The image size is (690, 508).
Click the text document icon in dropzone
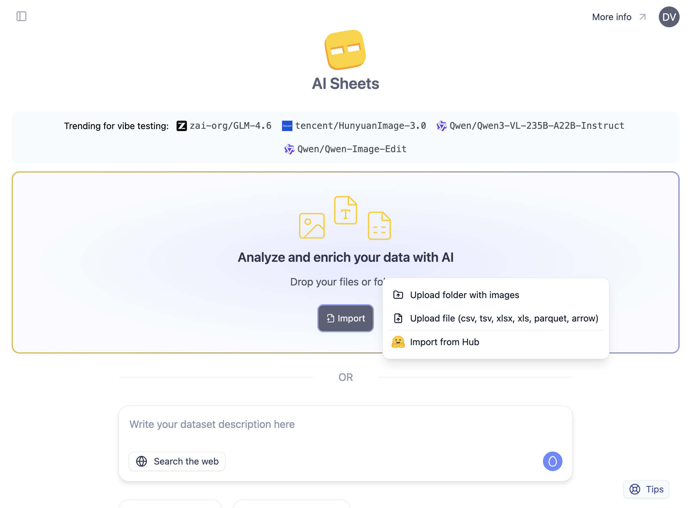(x=345, y=210)
